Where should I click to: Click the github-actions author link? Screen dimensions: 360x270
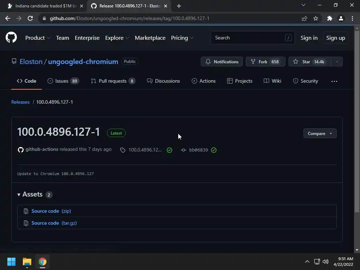coord(42,149)
